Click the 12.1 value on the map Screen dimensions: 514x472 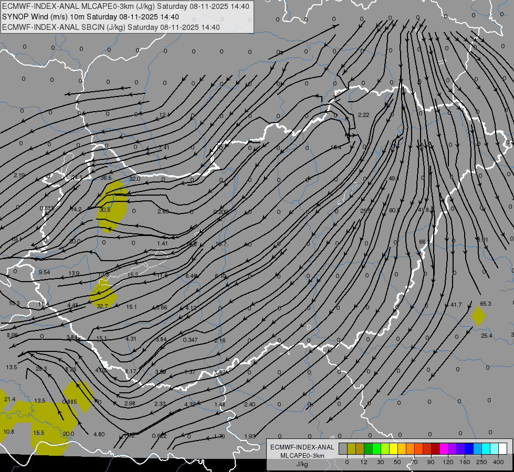click(x=164, y=115)
